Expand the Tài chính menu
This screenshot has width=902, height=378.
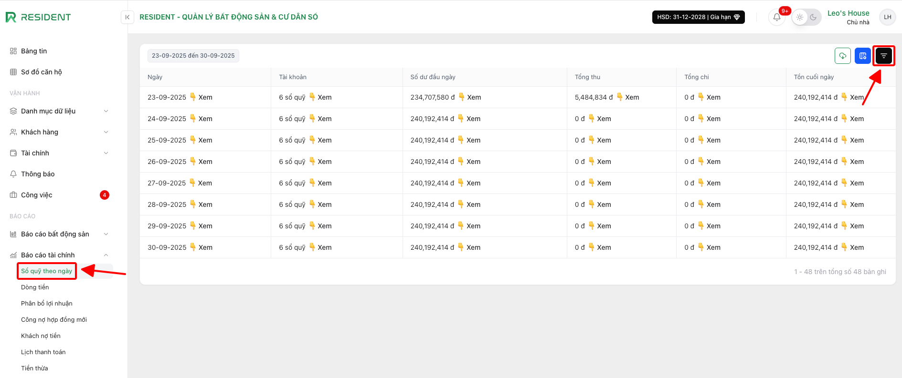click(x=59, y=153)
